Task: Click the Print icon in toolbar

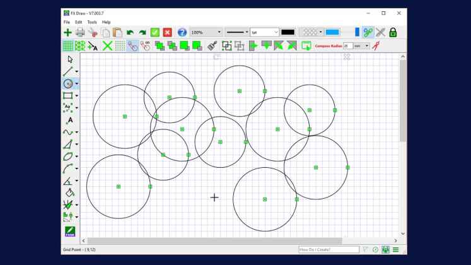Action: pyautogui.click(x=80, y=32)
